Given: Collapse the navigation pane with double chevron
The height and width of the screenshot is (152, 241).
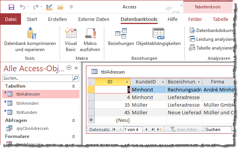Looking at the screenshot, I should click(76, 68).
